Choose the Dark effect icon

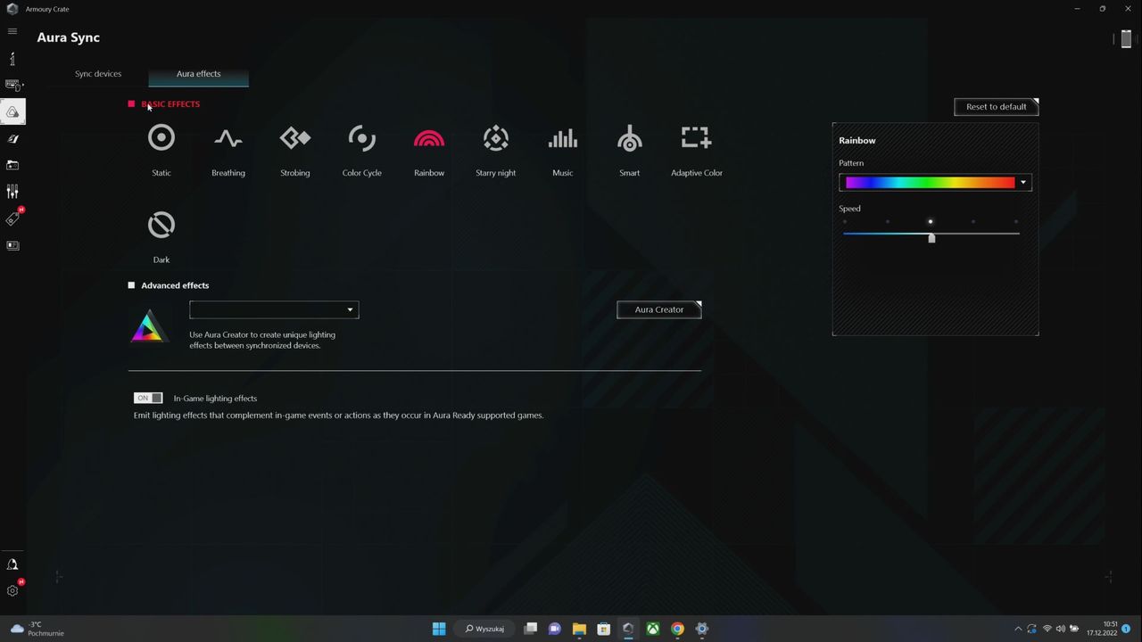pyautogui.click(x=161, y=225)
